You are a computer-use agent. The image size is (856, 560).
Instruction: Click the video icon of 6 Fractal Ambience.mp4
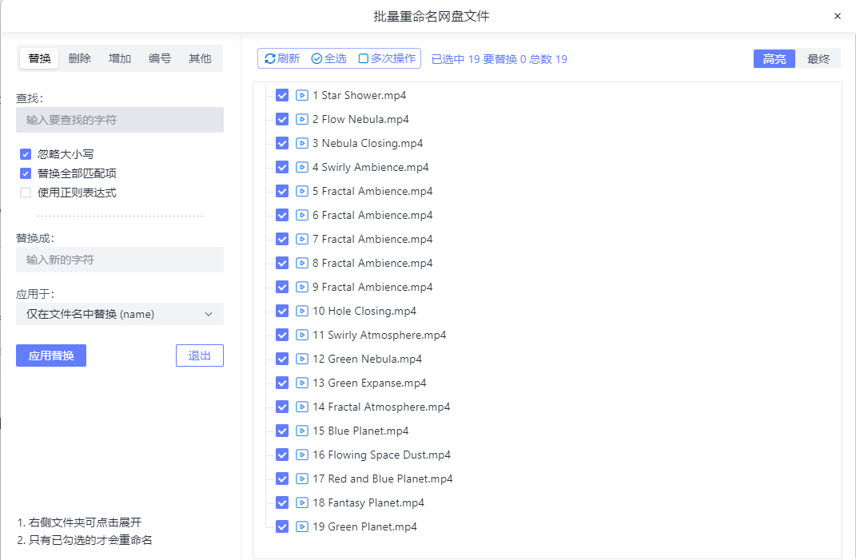point(302,216)
